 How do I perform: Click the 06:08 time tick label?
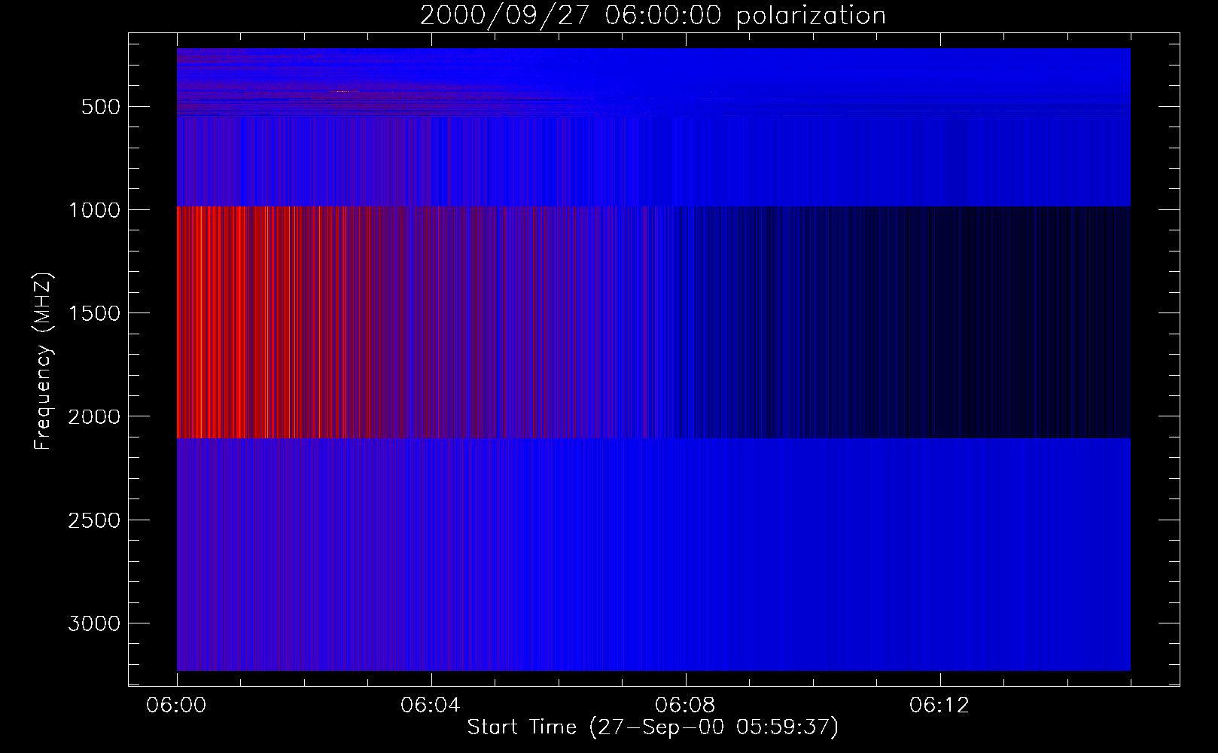tap(685, 706)
